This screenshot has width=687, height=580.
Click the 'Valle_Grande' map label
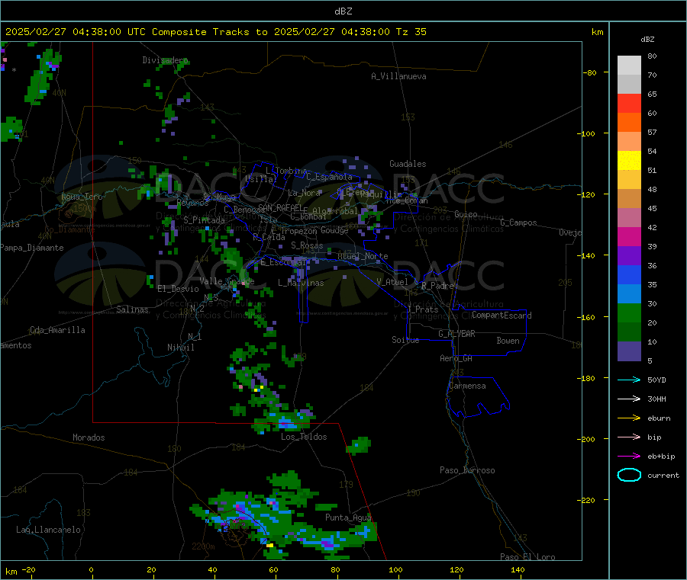227,280
